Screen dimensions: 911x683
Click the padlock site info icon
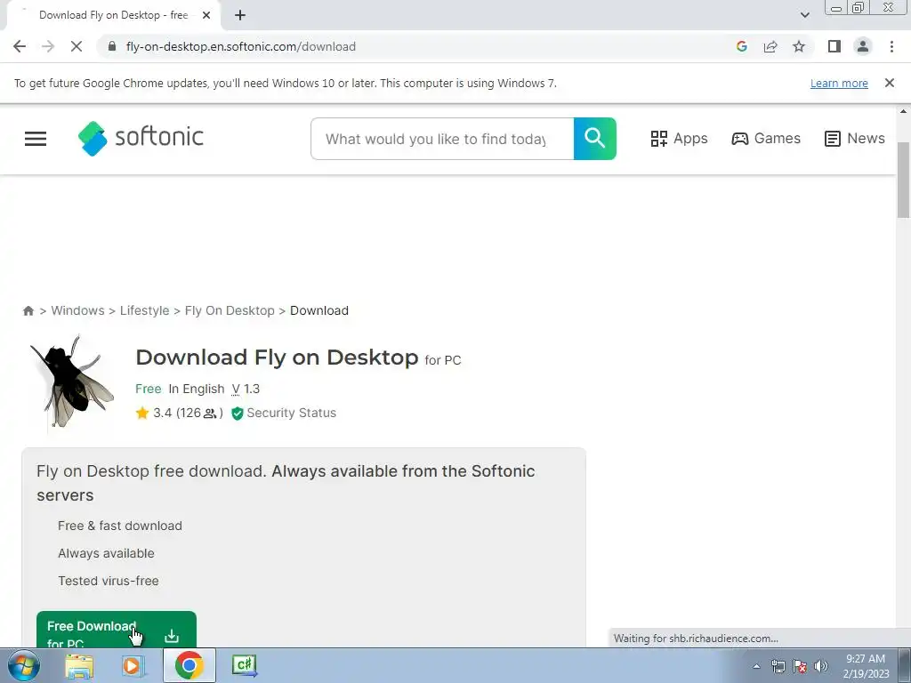[112, 46]
